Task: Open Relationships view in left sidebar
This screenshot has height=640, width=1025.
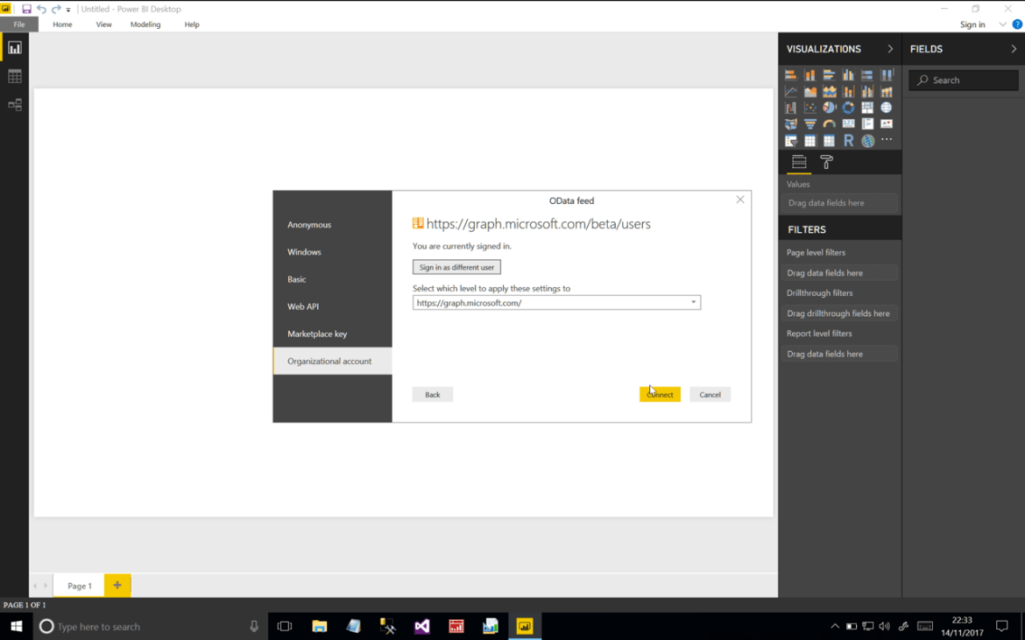Action: tap(14, 104)
